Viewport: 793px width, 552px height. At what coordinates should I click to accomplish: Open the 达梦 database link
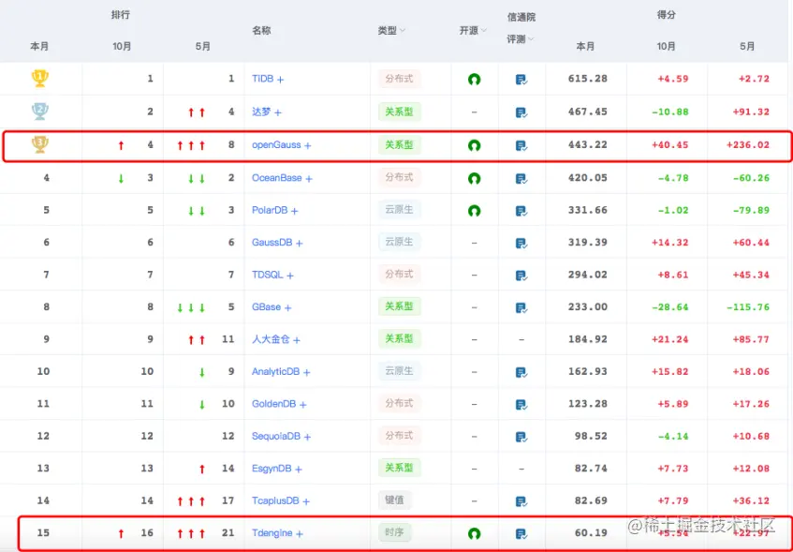pos(261,112)
